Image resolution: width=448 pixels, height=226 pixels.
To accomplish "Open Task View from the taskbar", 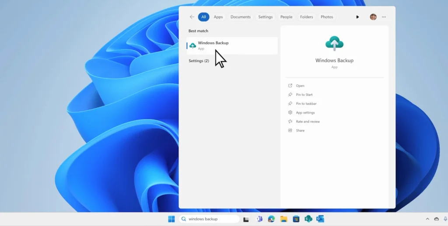I will (x=246, y=219).
